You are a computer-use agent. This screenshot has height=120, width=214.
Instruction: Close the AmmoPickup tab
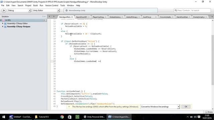(139, 17)
